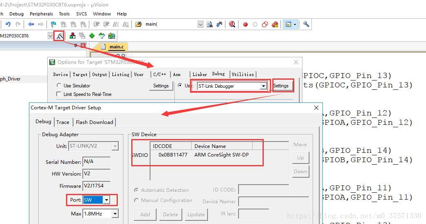Switch to the Device tab in Options
Image resolution: width=426 pixels, height=224 pixels.
[x=61, y=74]
